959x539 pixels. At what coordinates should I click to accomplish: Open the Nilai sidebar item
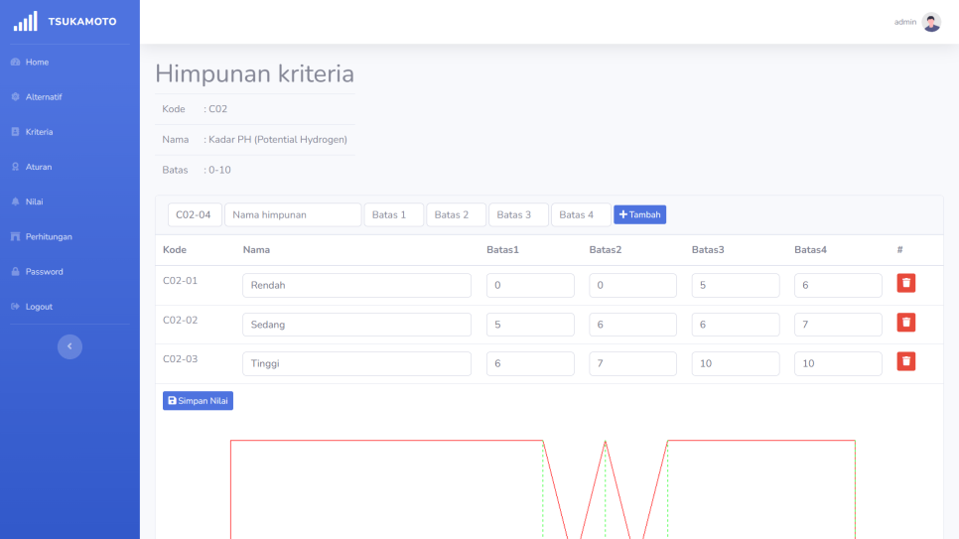pos(34,202)
